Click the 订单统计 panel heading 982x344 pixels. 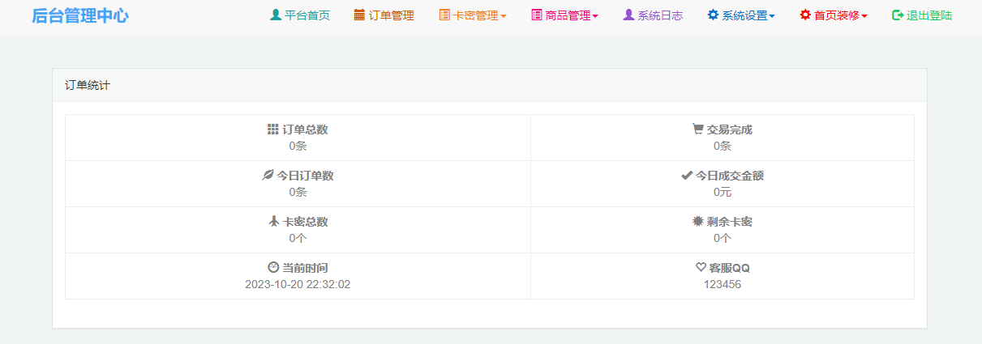(88, 85)
